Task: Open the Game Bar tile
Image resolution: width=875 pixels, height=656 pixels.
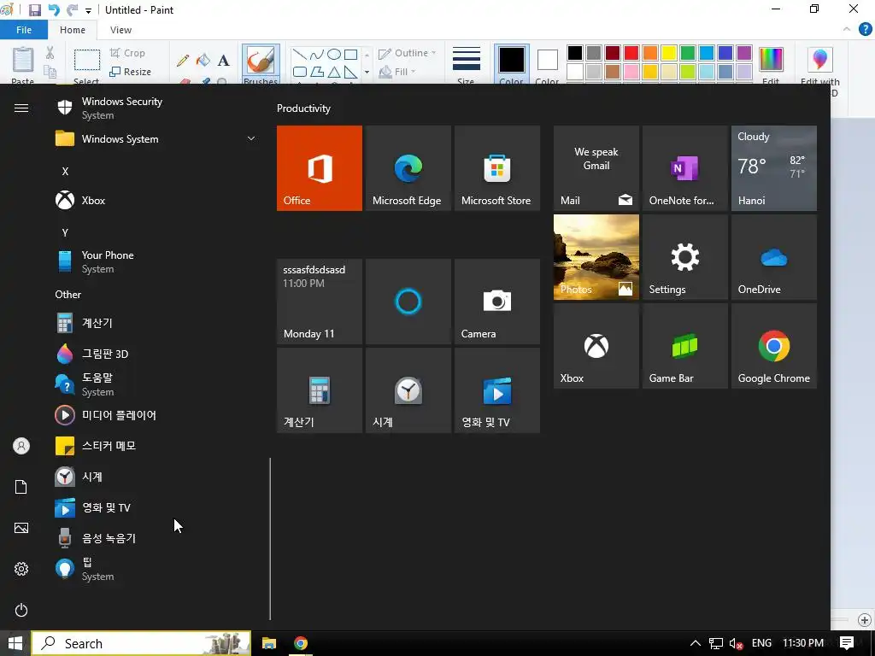Action: pyautogui.click(x=684, y=346)
